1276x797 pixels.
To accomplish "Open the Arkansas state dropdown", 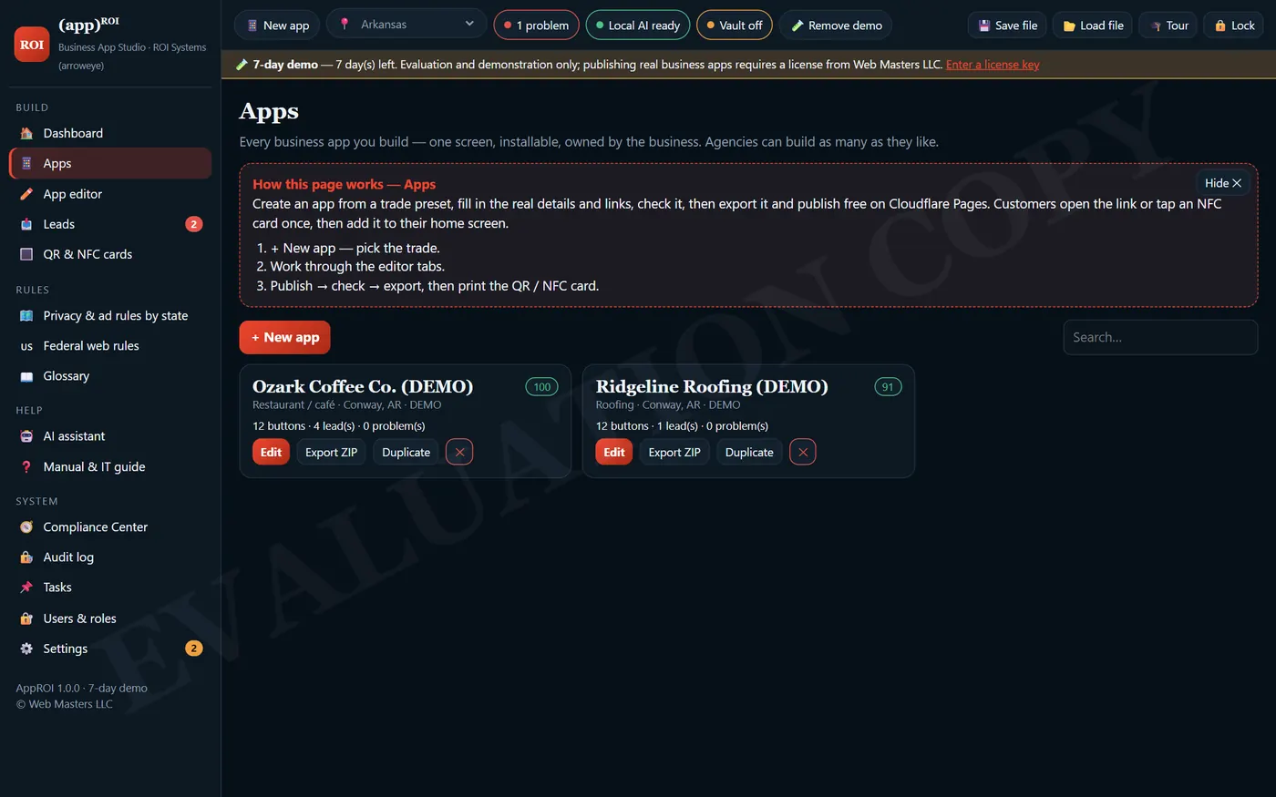I will pyautogui.click(x=406, y=25).
